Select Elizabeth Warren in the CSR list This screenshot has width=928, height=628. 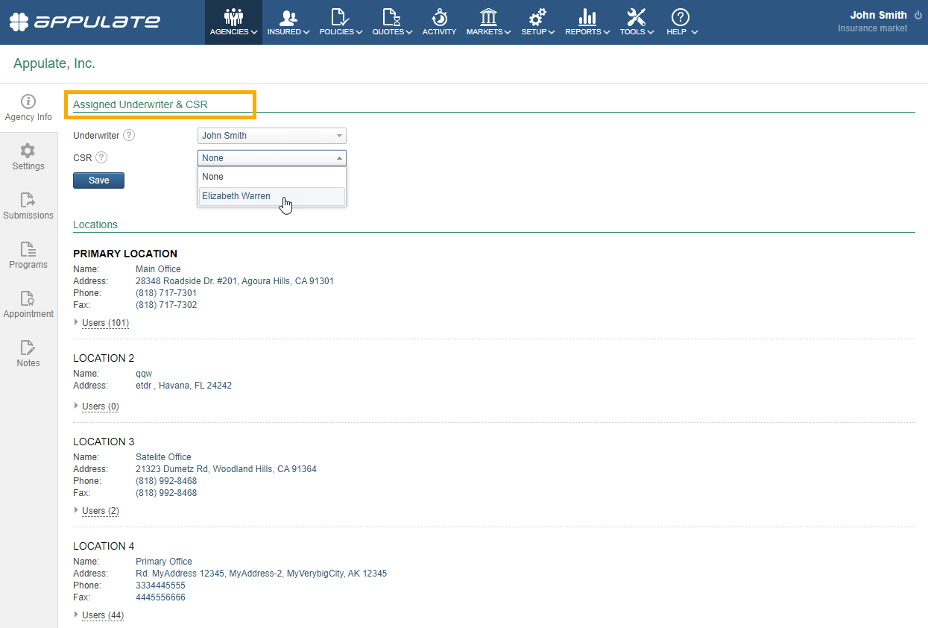[x=272, y=196]
